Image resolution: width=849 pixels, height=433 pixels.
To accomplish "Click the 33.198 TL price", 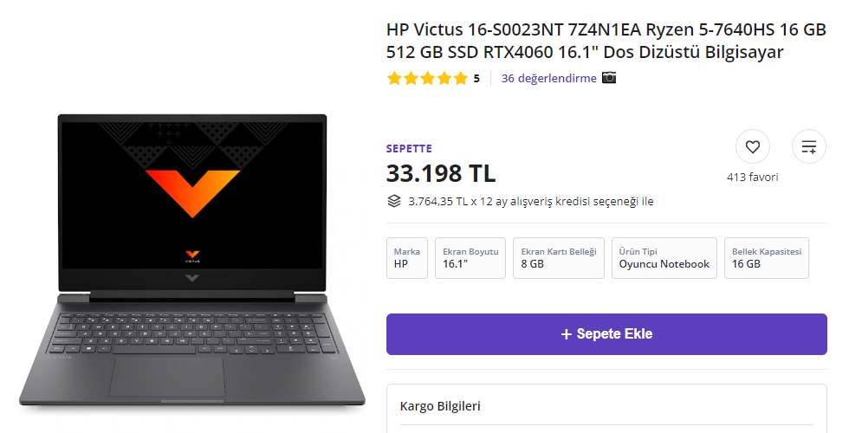I will pos(441,174).
